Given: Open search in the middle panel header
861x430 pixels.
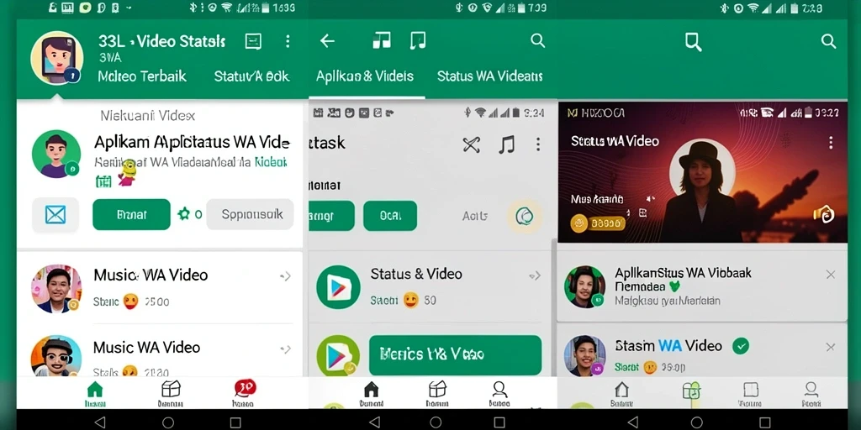Looking at the screenshot, I should 538,40.
